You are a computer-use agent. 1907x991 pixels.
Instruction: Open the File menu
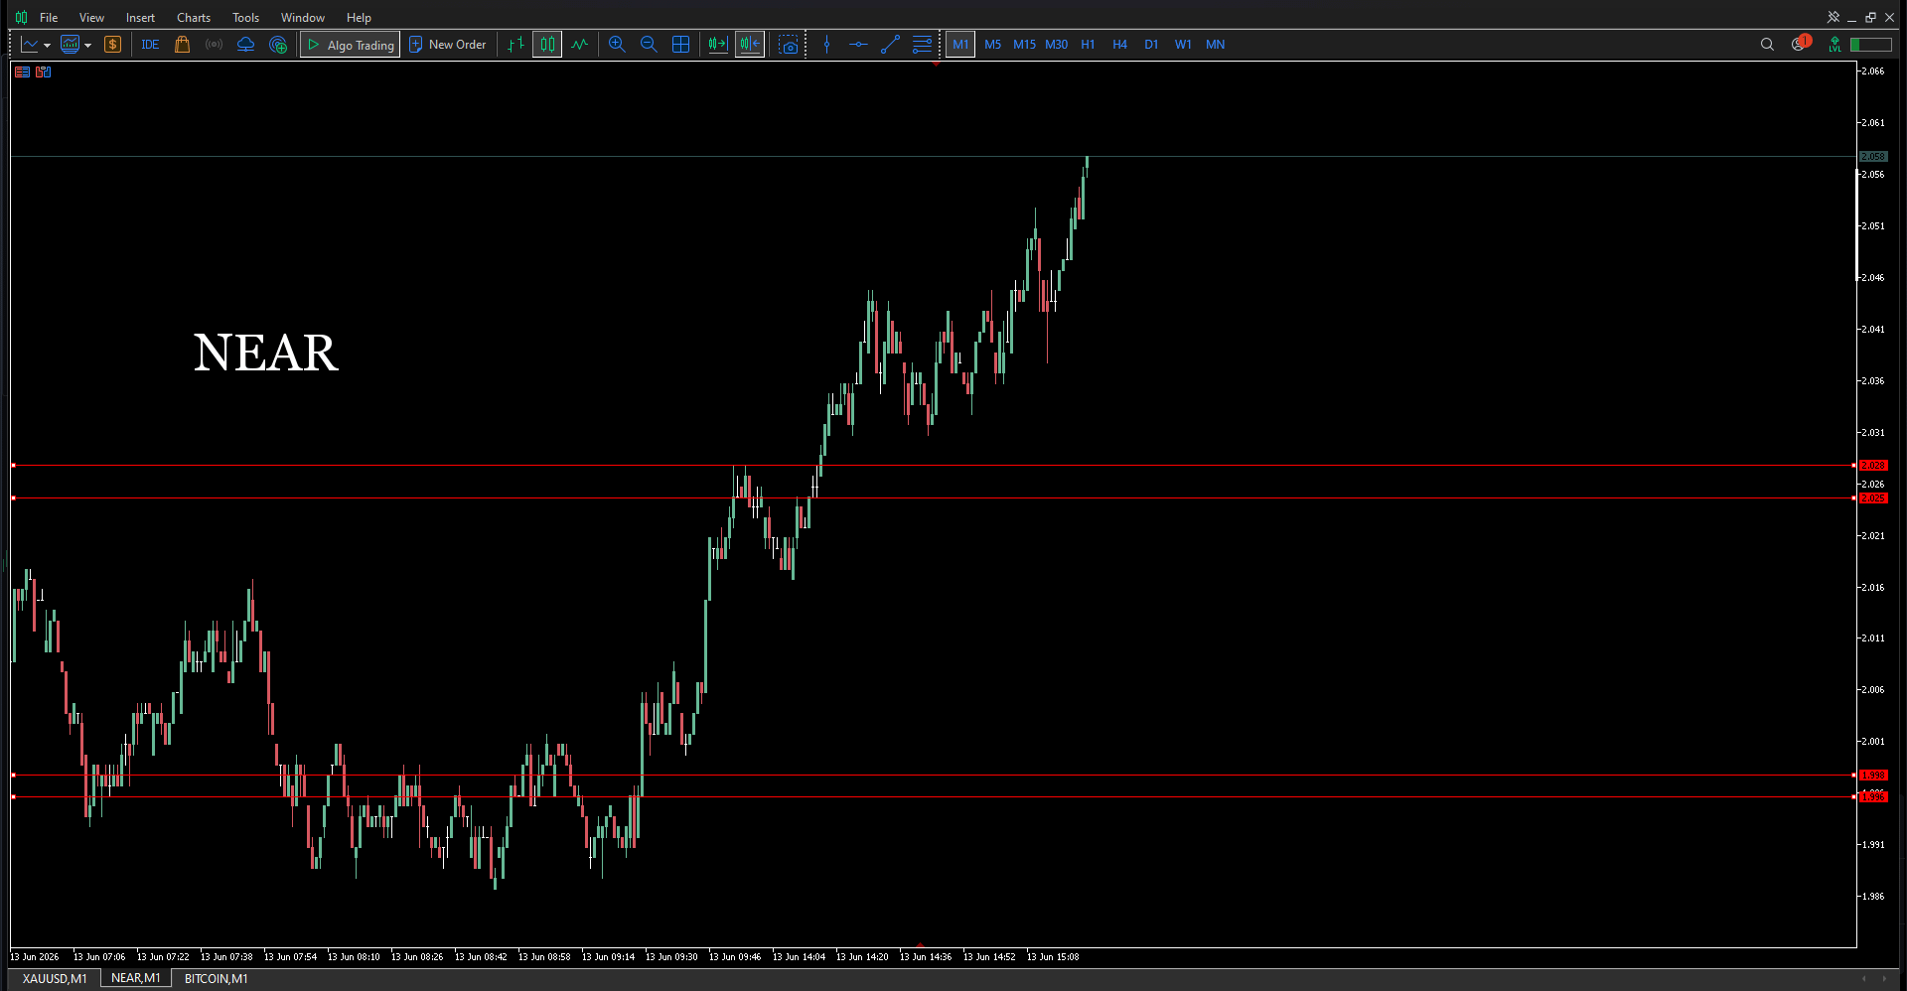point(49,18)
